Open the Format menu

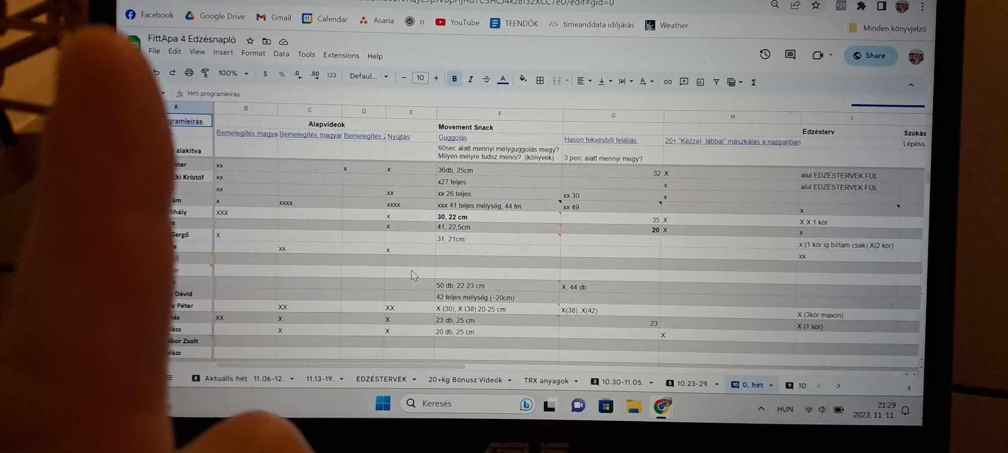[253, 53]
